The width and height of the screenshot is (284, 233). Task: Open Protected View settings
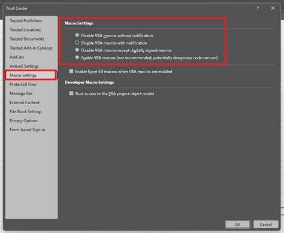coord(23,84)
